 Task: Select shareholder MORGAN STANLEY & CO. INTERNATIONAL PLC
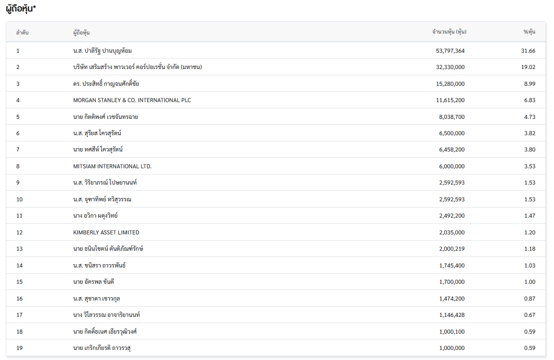132,100
